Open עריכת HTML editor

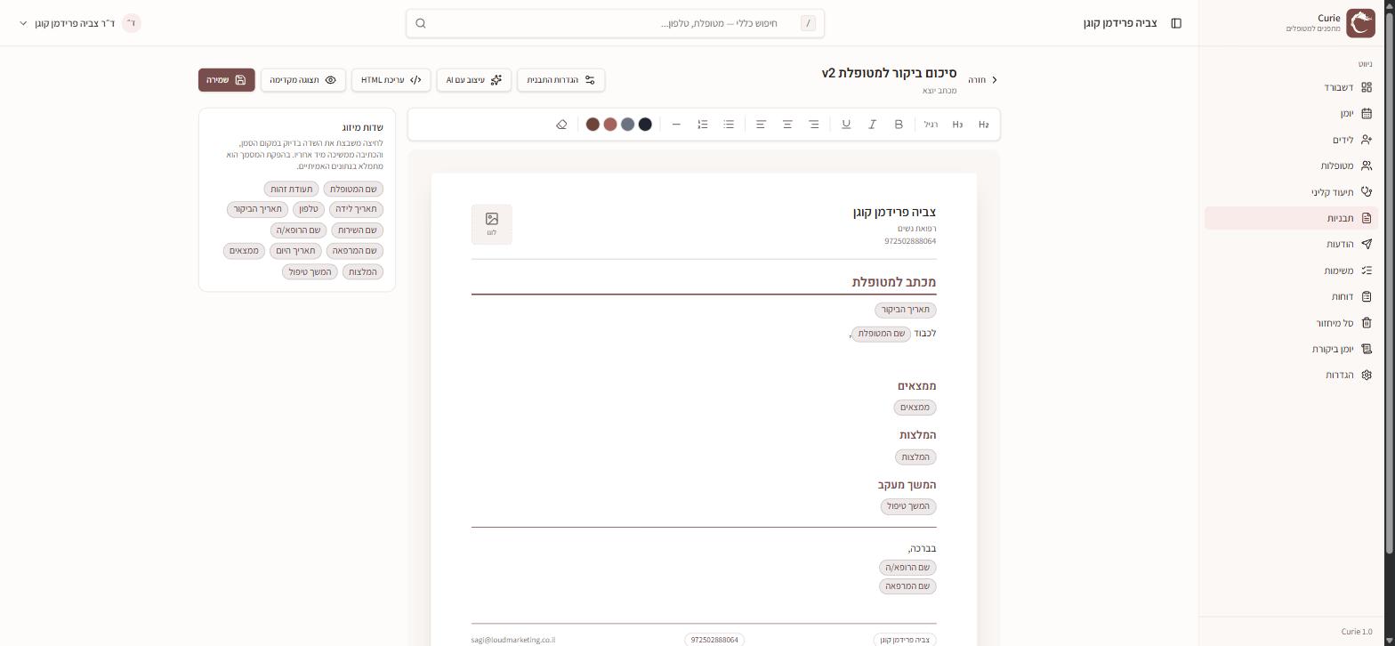391,80
